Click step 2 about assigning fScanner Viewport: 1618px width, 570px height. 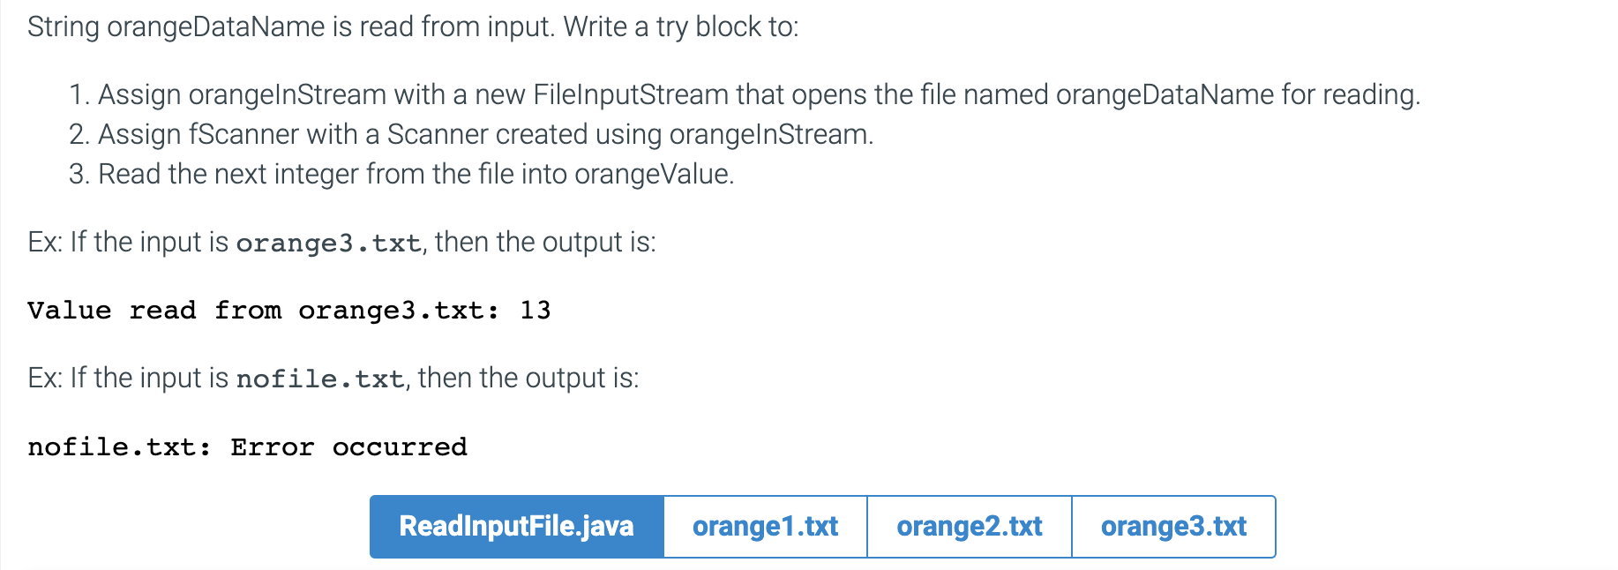(x=471, y=134)
